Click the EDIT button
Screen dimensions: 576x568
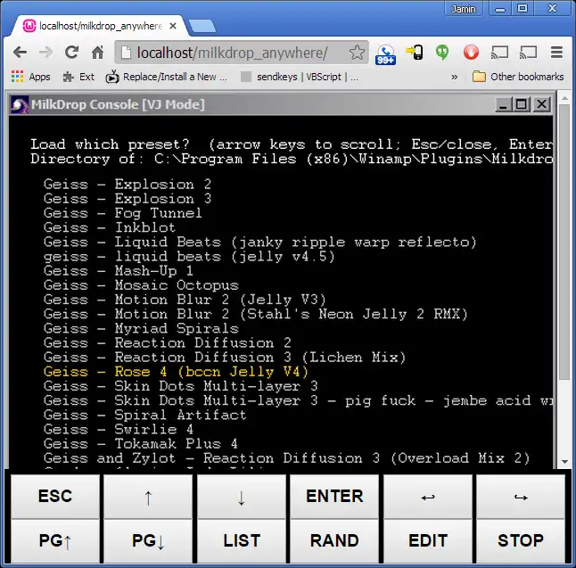pos(428,541)
